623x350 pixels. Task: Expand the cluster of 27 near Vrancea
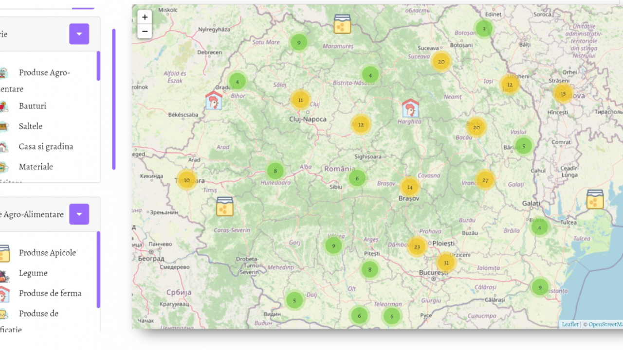[x=485, y=180]
